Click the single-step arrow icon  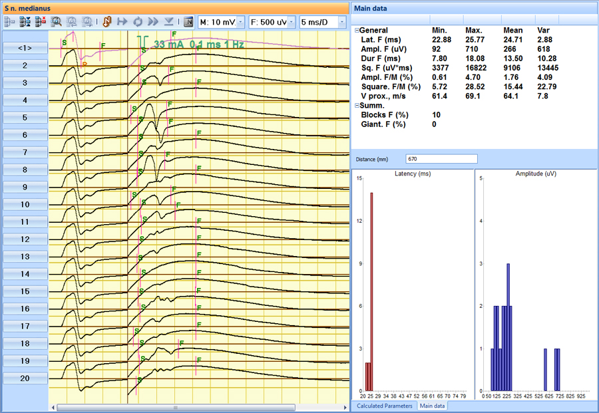tap(122, 22)
